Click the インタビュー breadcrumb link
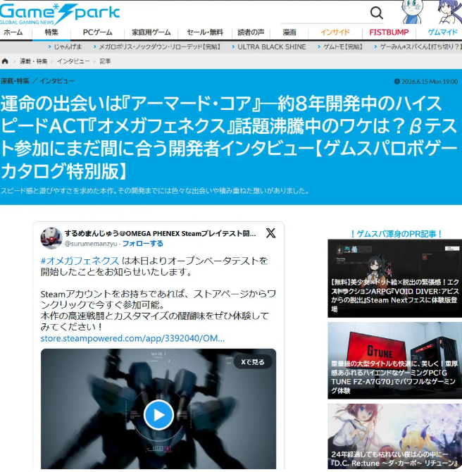 [73, 61]
